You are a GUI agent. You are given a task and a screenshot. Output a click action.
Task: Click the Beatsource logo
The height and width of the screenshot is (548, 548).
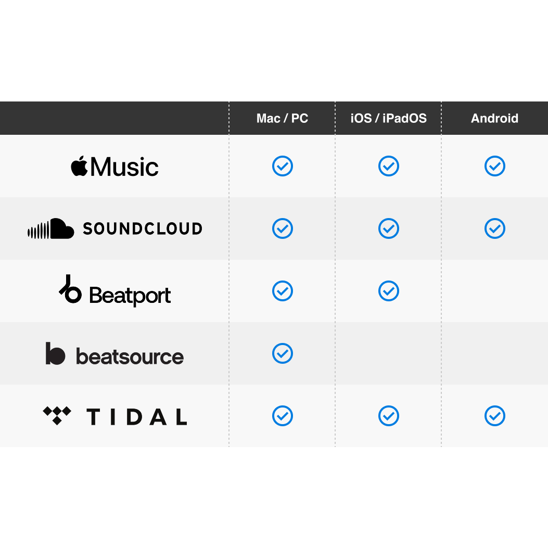click(114, 354)
